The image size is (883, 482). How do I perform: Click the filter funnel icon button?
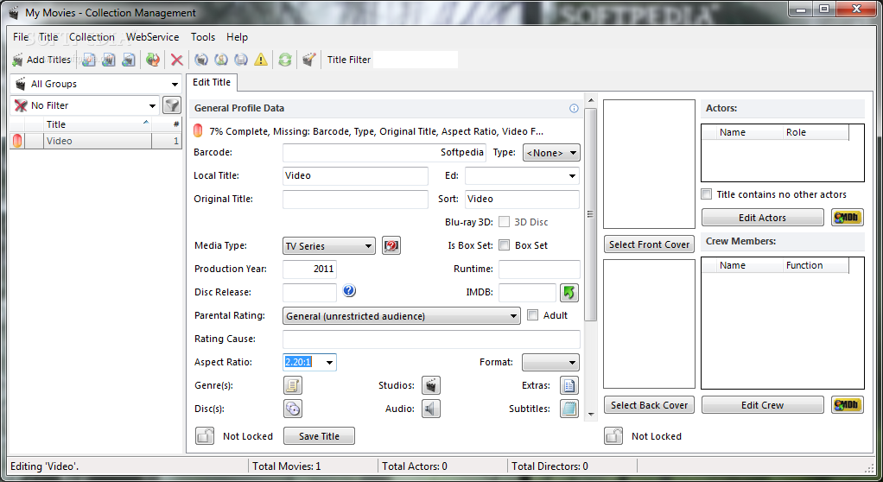click(171, 105)
